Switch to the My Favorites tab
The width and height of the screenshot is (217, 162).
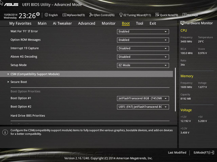(x=20, y=23)
